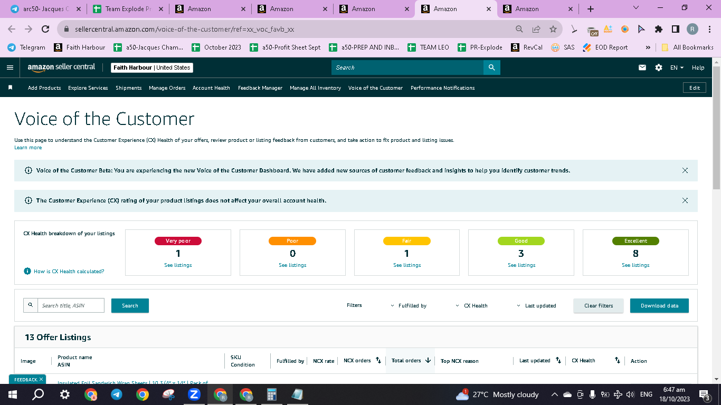Show hidden system tray icons
This screenshot has height=405, width=721.
554,394
